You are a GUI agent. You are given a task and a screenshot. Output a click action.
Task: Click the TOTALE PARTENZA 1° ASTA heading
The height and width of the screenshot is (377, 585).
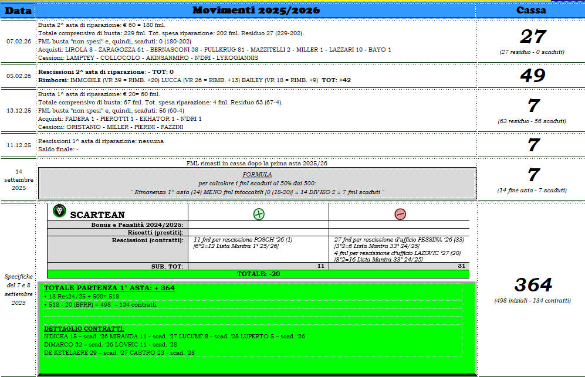109,288
